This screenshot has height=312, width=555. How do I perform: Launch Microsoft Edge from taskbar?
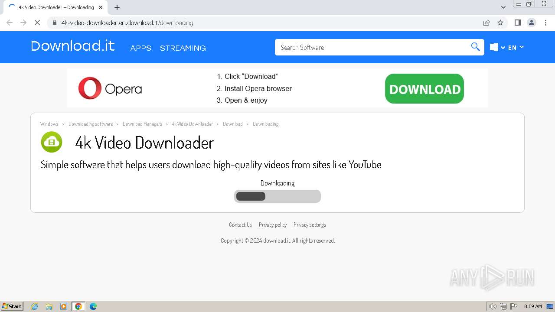[x=93, y=306]
